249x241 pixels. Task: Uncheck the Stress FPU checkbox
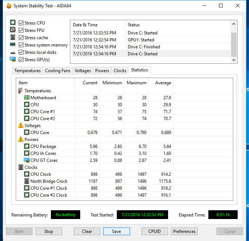(21, 30)
